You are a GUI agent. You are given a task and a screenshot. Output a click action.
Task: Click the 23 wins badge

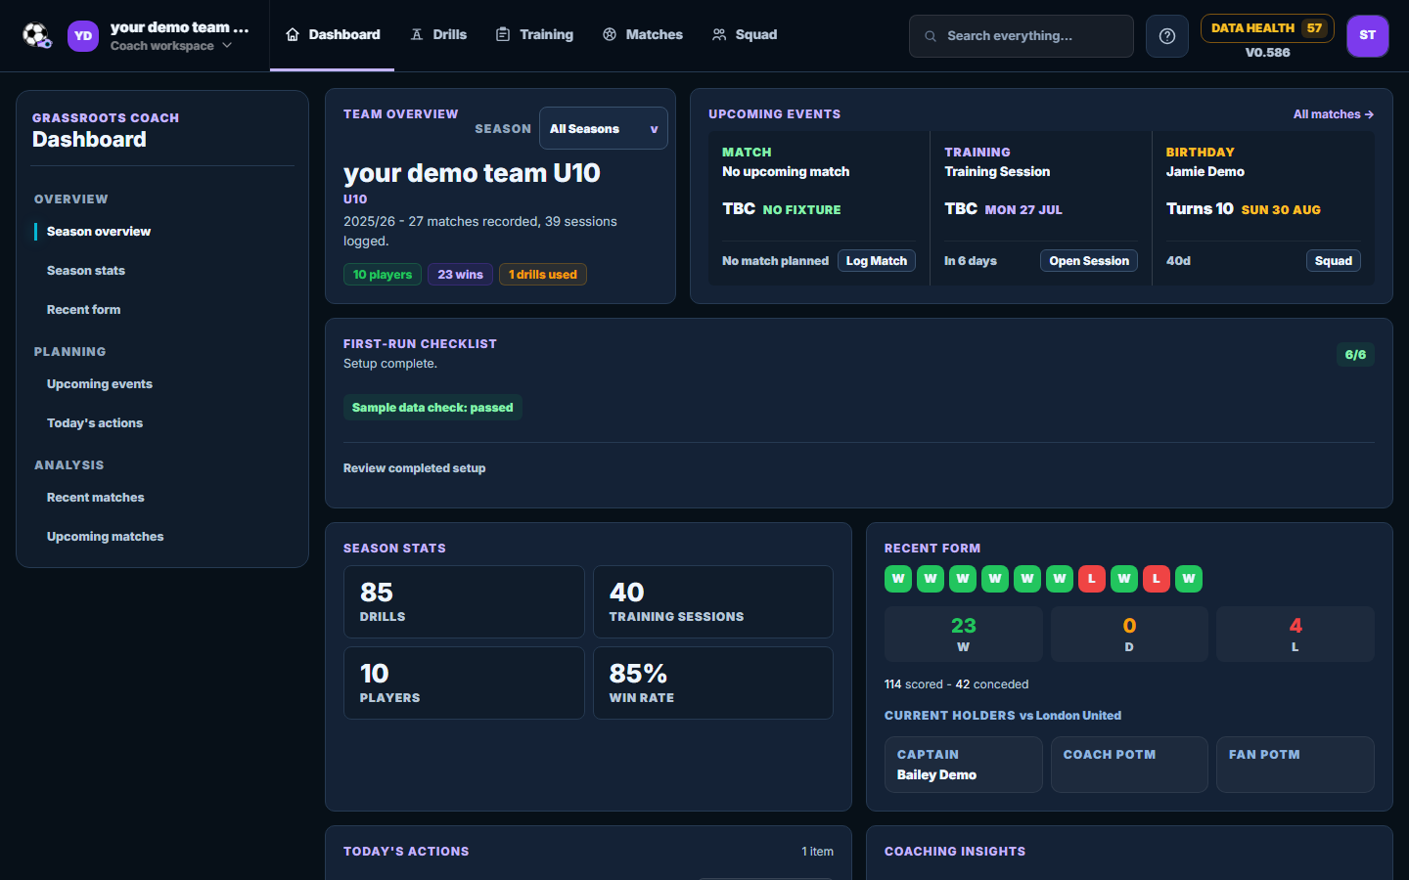pyautogui.click(x=461, y=275)
